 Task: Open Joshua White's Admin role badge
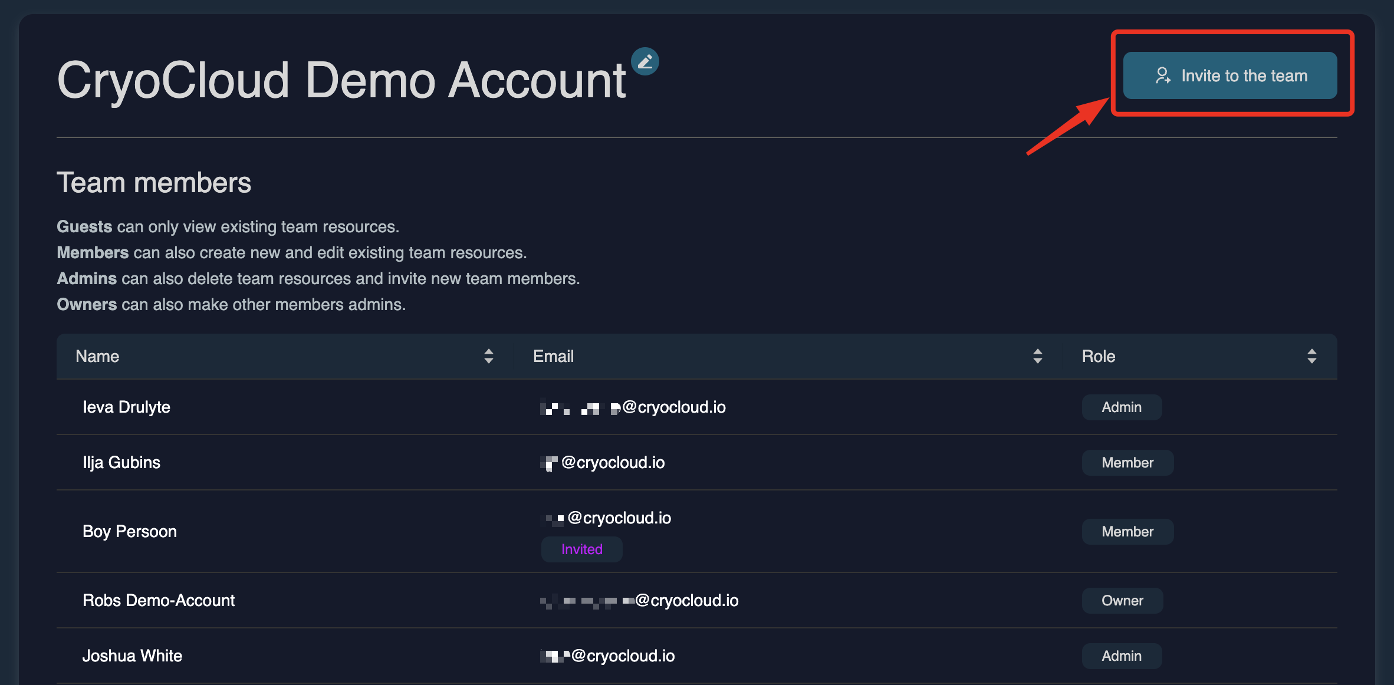point(1121,656)
